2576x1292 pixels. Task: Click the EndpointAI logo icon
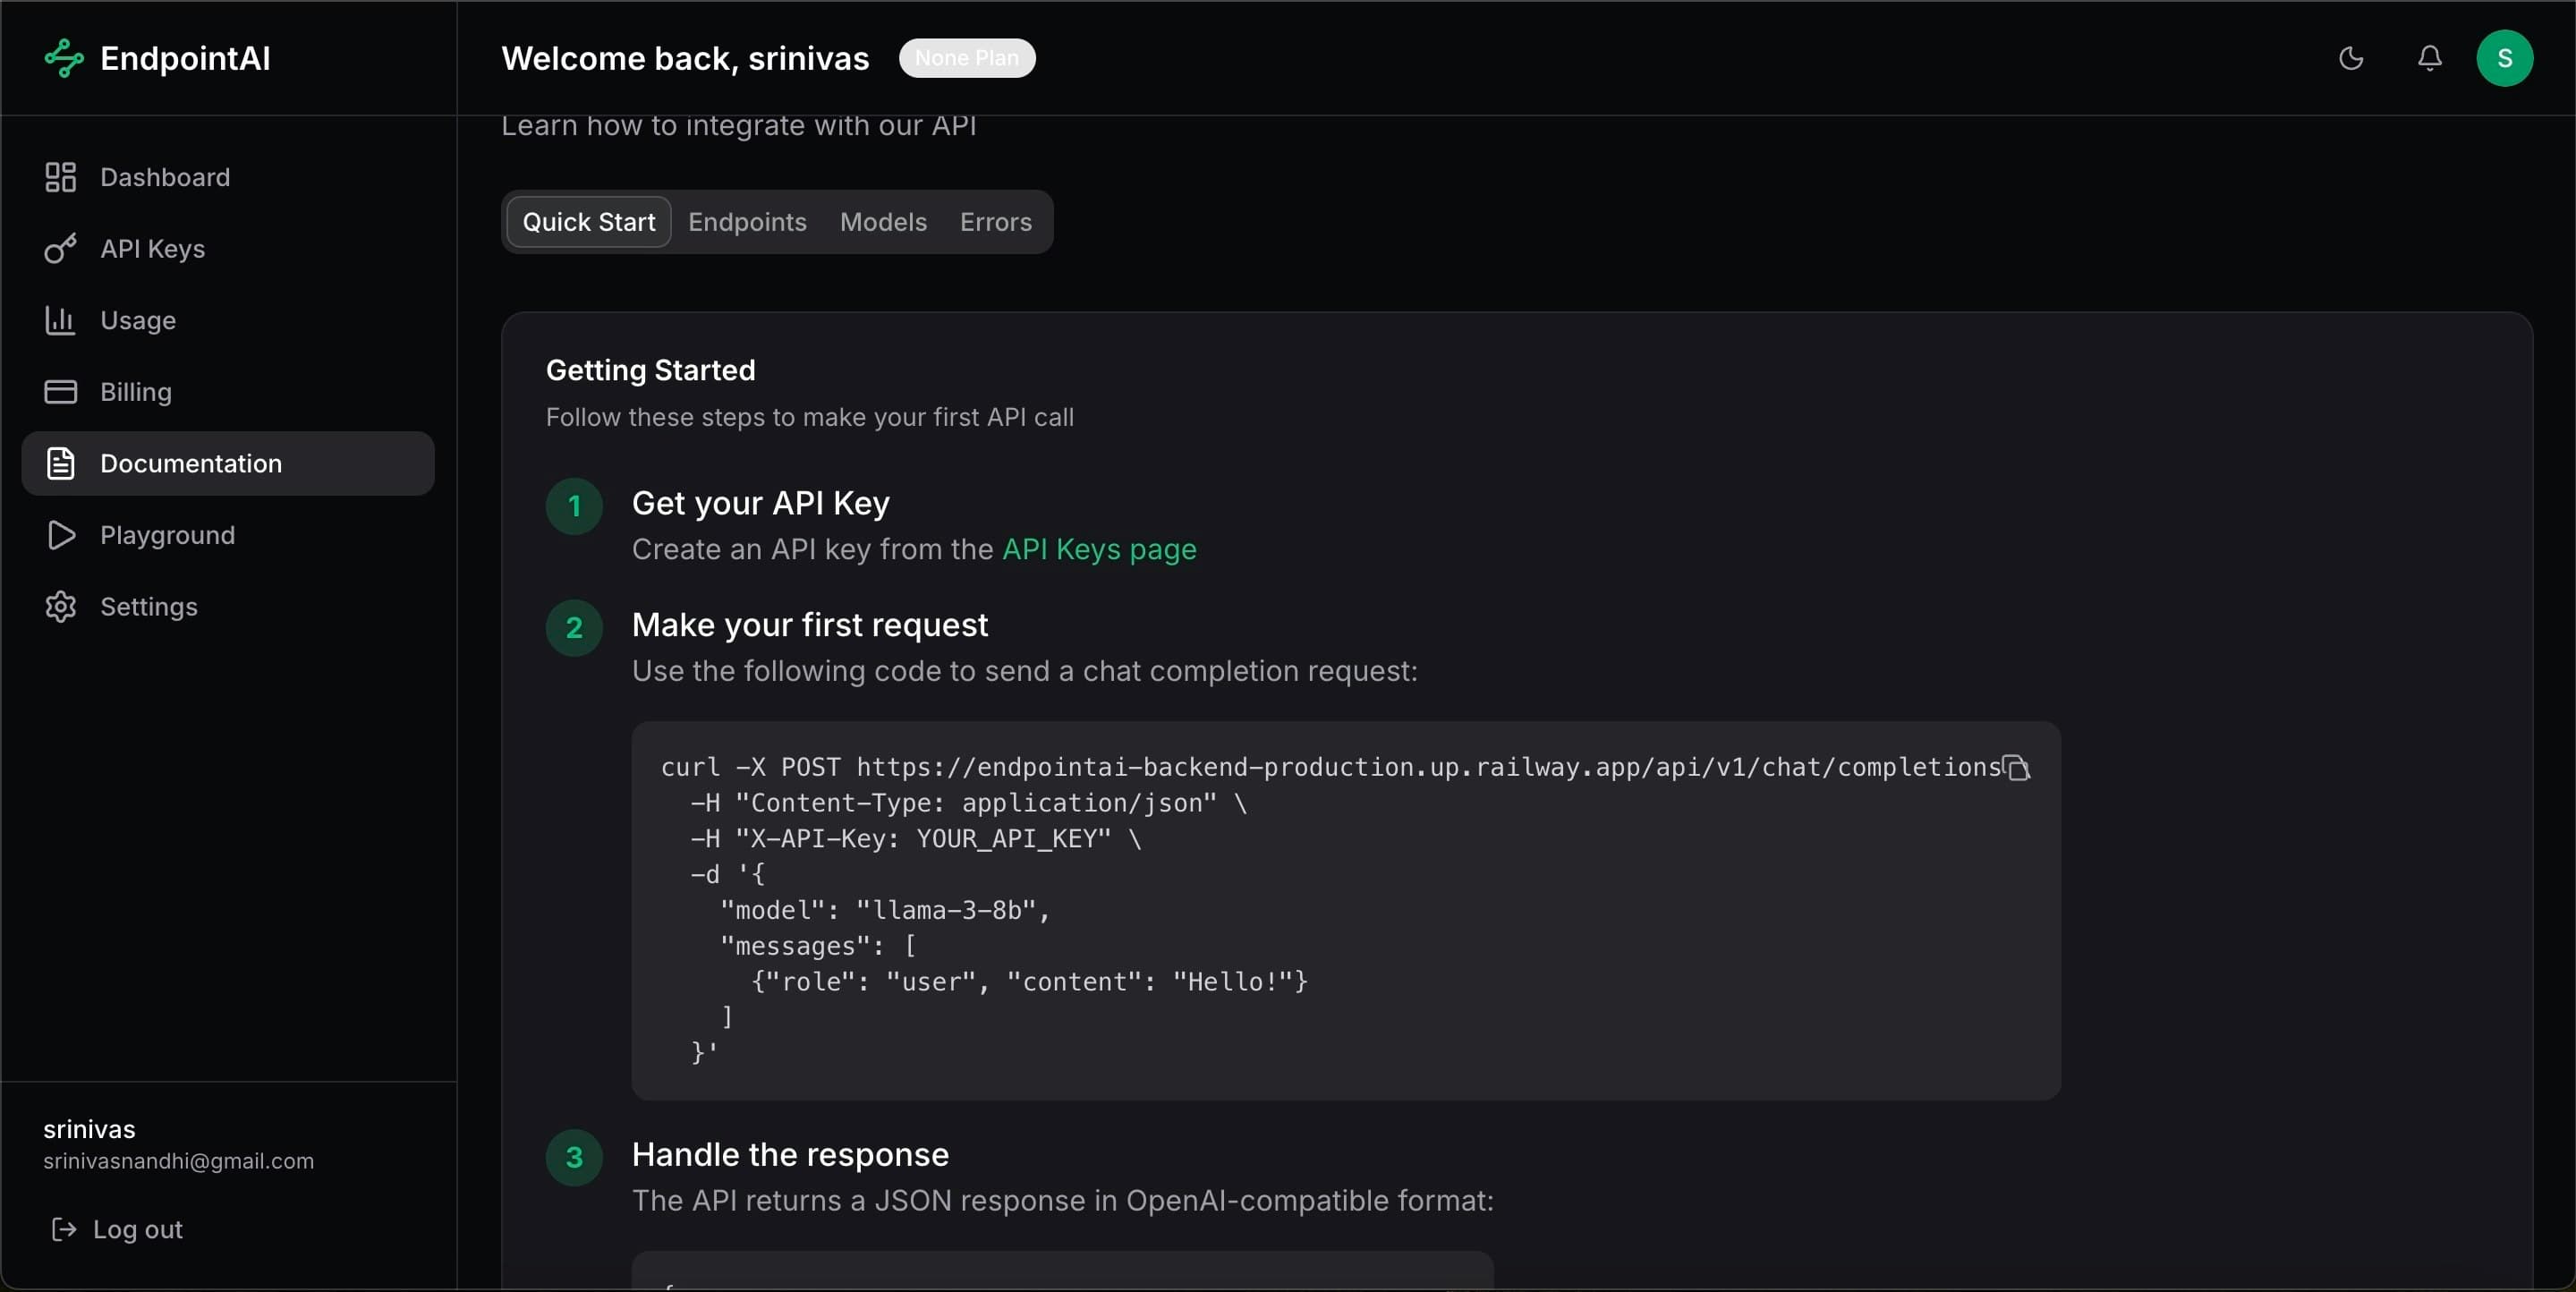(63, 58)
